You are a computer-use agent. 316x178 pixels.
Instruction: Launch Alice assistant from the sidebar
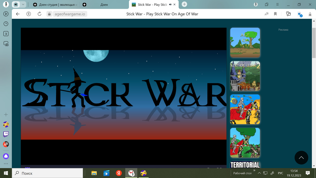tap(6, 156)
